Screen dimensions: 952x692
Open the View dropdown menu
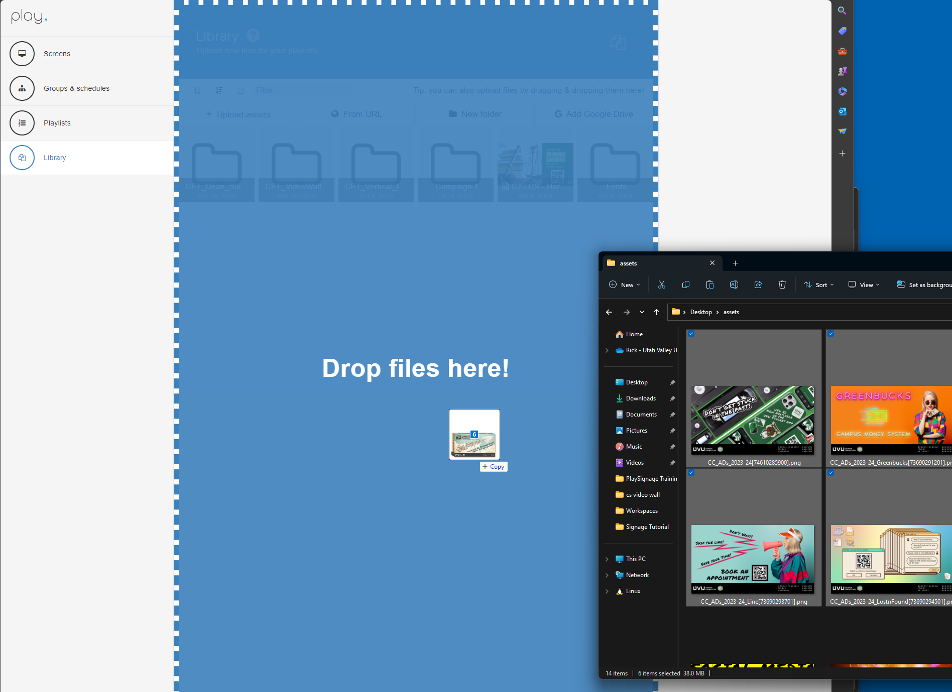pyautogui.click(x=864, y=285)
